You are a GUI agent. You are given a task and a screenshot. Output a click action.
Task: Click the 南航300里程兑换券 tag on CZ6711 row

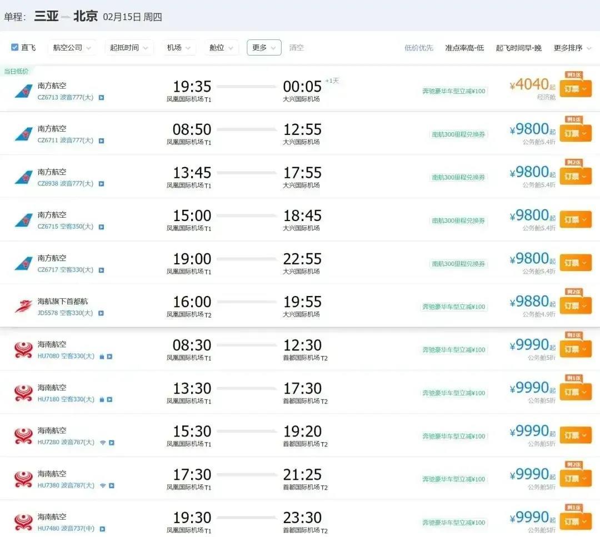click(x=458, y=134)
